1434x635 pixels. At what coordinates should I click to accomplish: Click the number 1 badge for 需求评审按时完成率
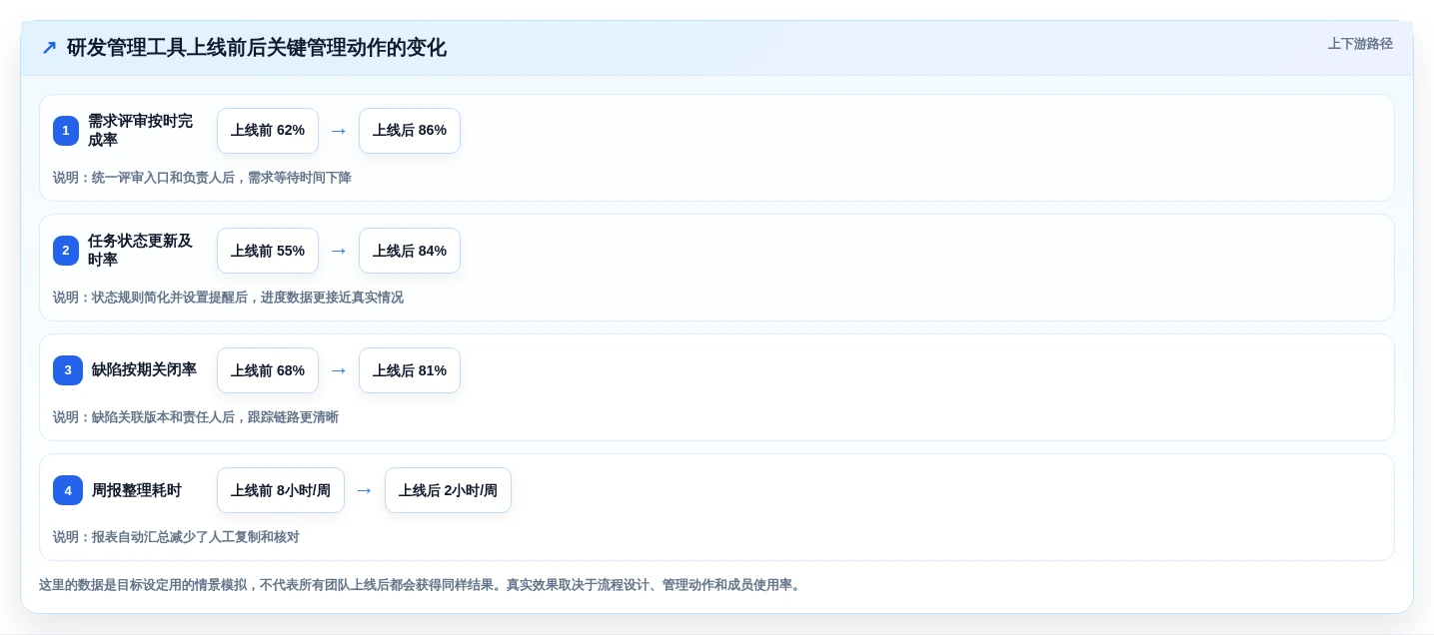coord(66,131)
